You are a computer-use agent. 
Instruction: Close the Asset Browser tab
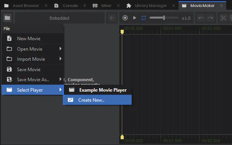[x=46, y=6]
